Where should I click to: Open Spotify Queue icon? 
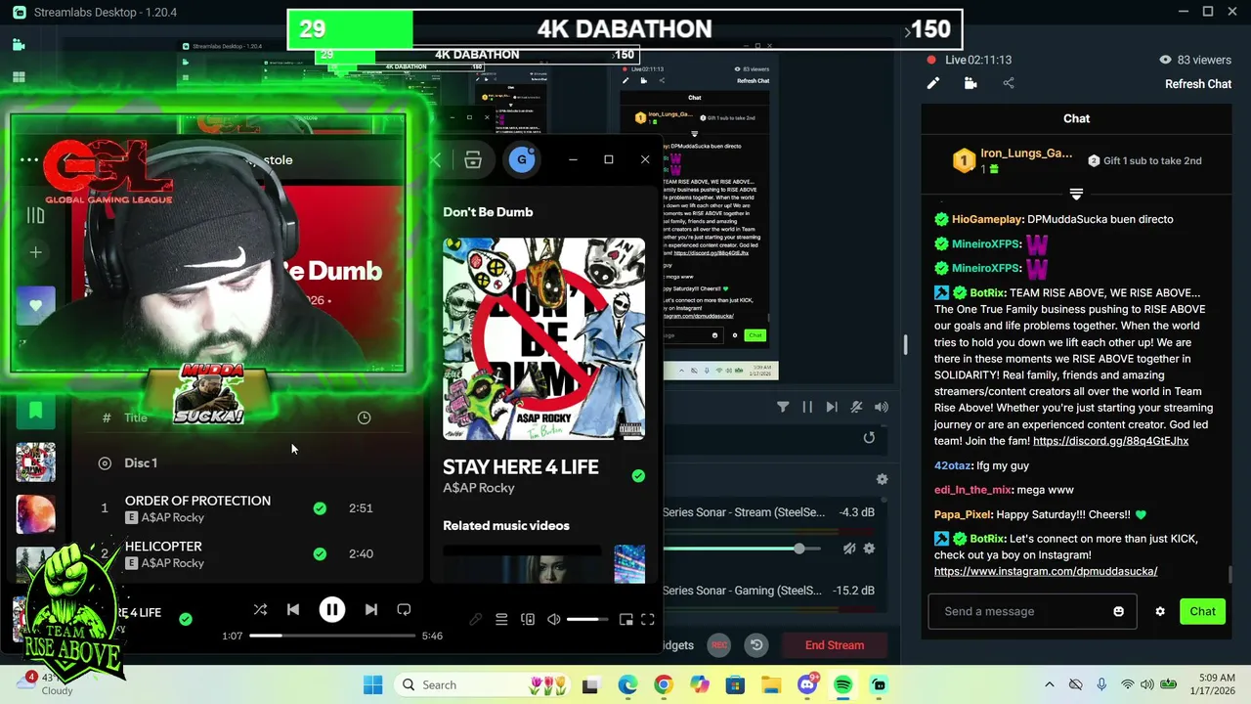pyautogui.click(x=501, y=620)
